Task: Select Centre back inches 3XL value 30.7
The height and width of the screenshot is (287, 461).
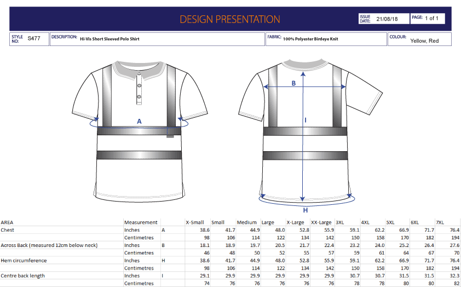Action: [355, 276]
